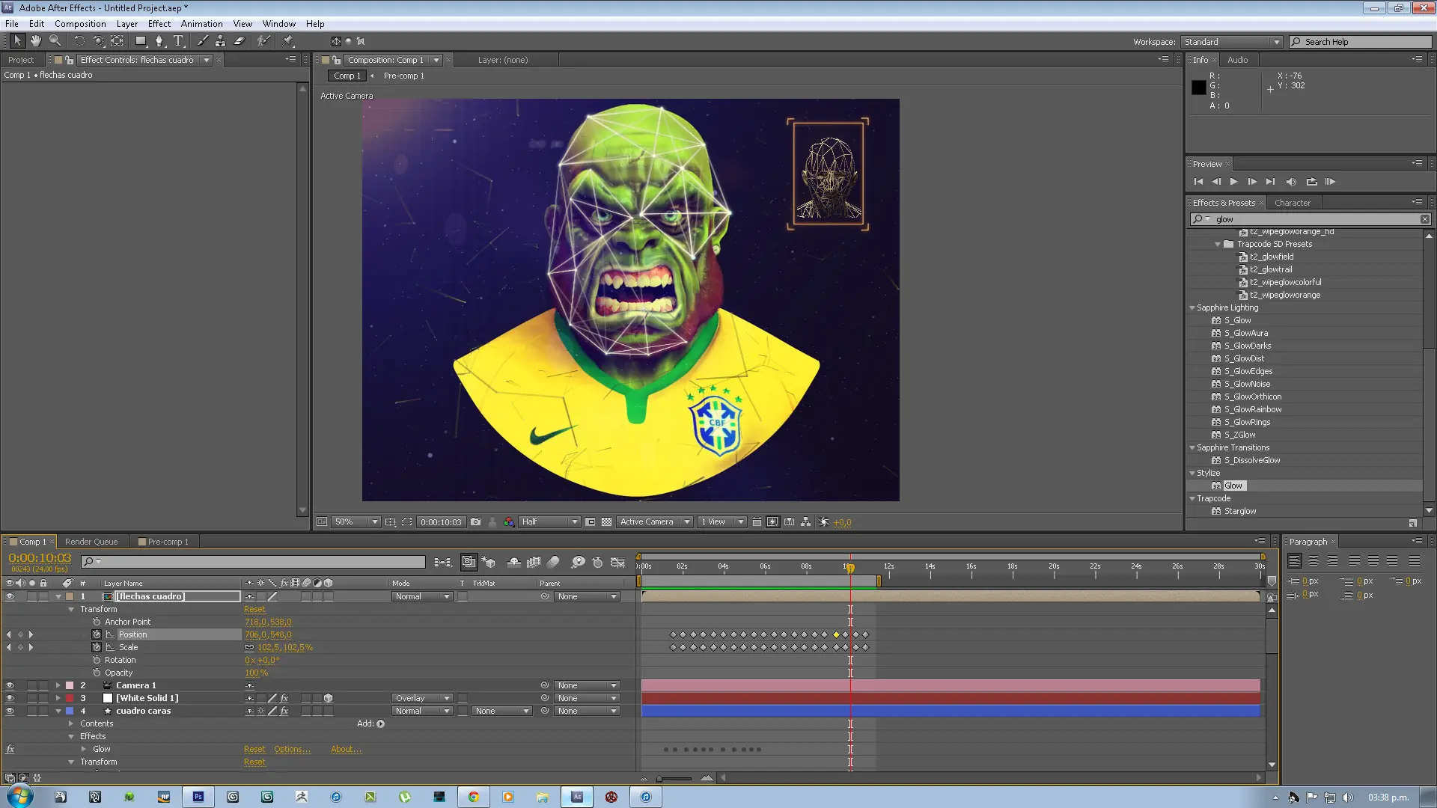Select the Rectangle shape tool

click(x=140, y=41)
